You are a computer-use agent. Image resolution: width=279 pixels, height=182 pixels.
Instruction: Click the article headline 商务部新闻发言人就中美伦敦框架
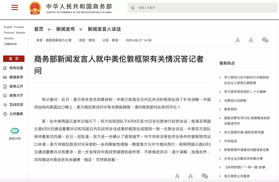point(119,65)
